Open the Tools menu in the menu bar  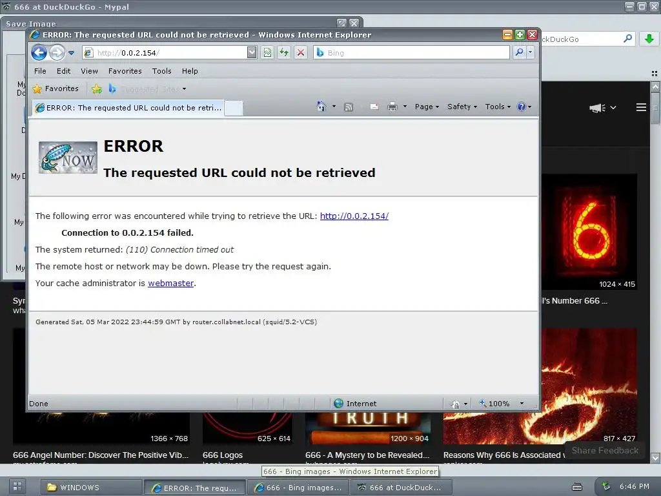(x=162, y=71)
